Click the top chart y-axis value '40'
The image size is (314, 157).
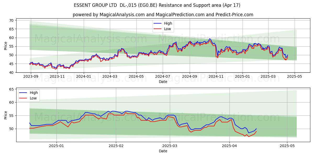12,72
